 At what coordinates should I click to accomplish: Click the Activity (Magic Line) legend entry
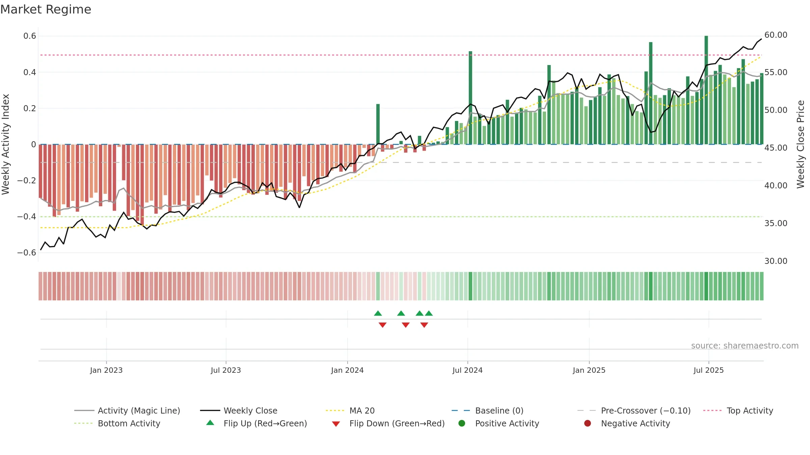pos(127,411)
